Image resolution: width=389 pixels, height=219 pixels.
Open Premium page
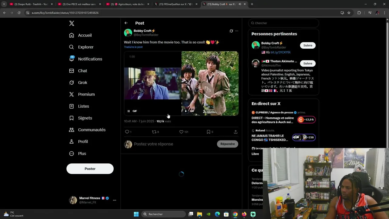point(82,94)
